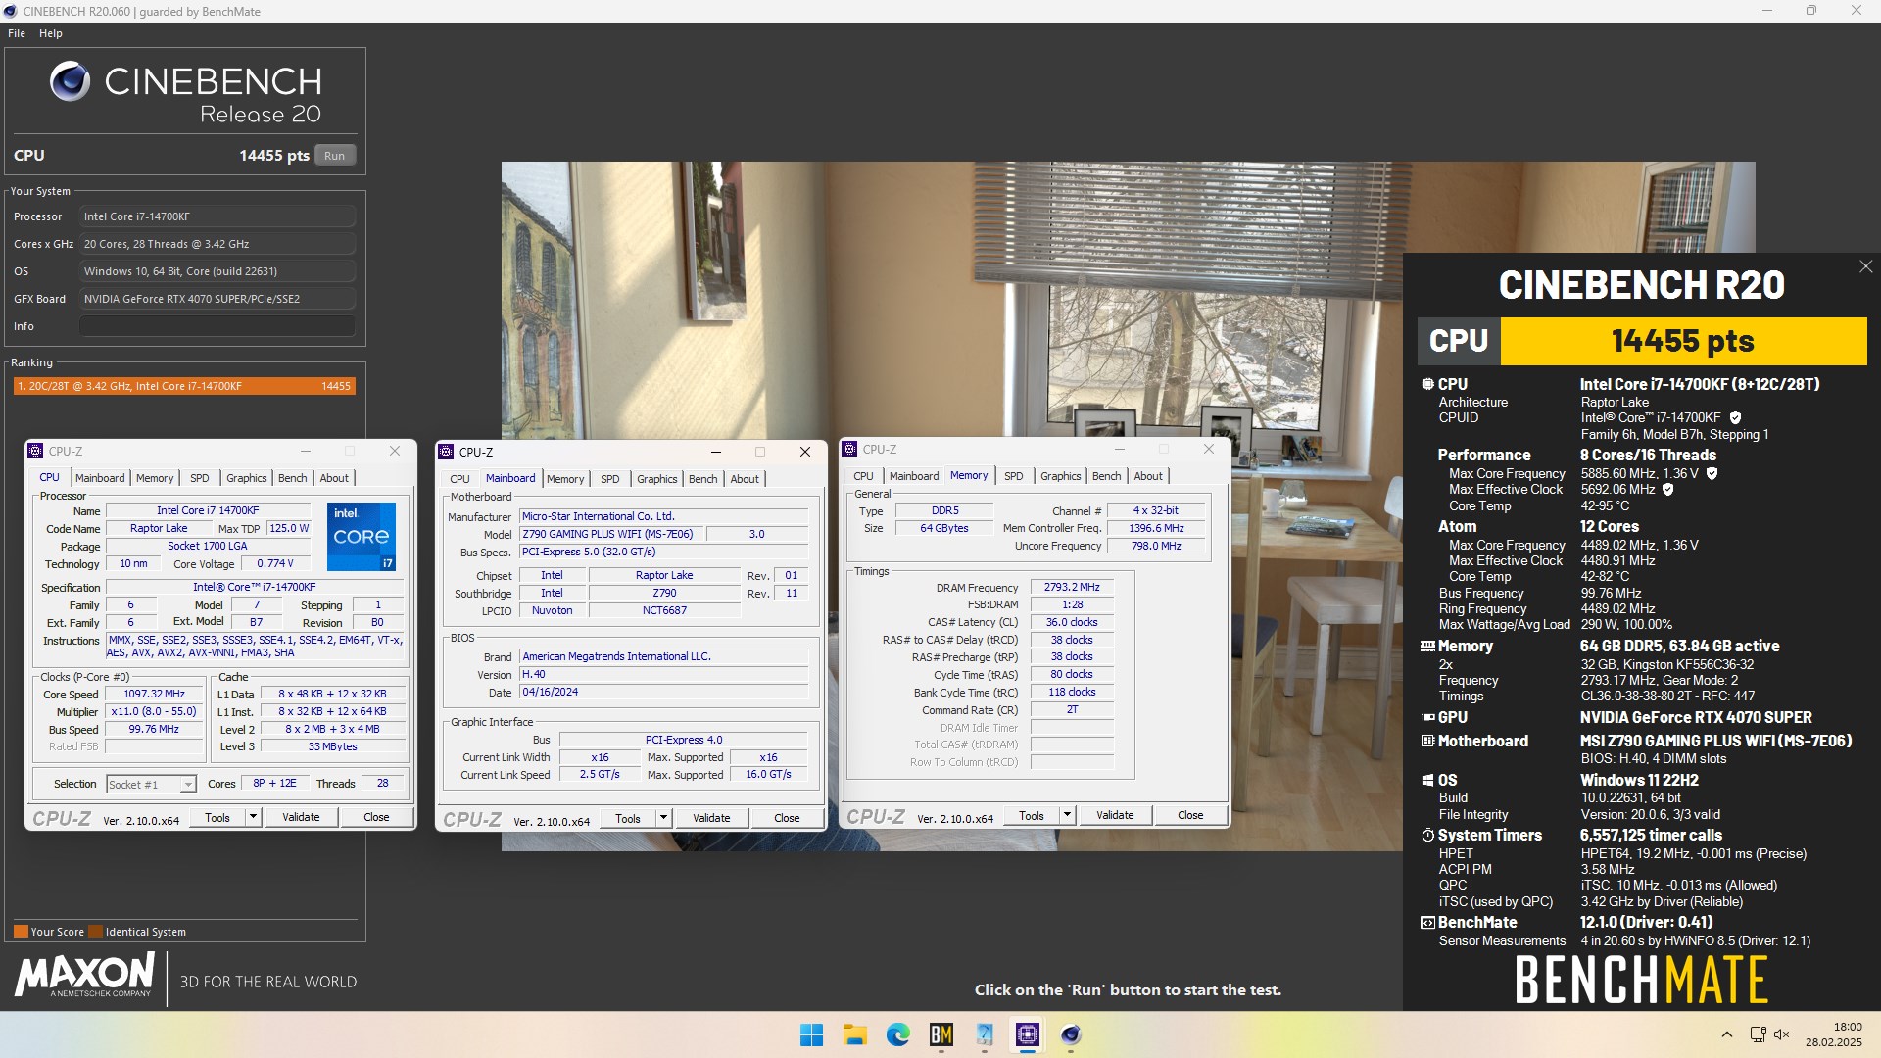
Task: Click the 14455 pts BenchMate score banner
Action: tap(1683, 341)
